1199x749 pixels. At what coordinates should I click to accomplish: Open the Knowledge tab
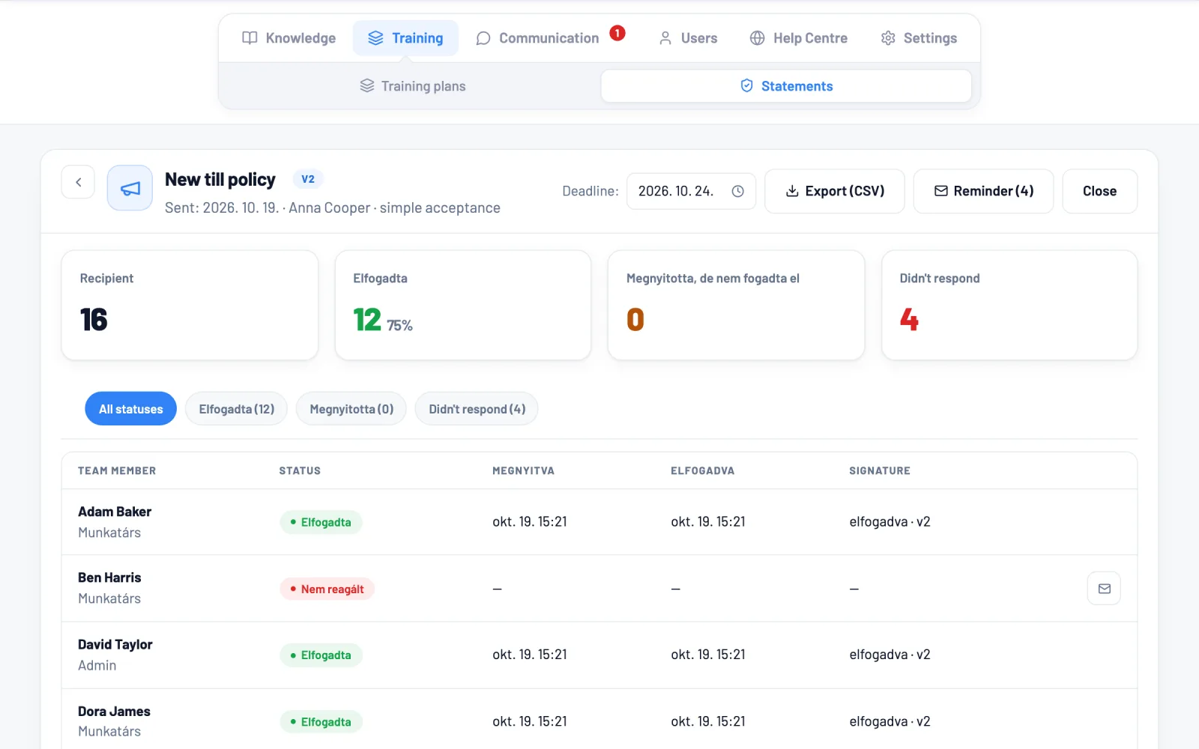(289, 38)
